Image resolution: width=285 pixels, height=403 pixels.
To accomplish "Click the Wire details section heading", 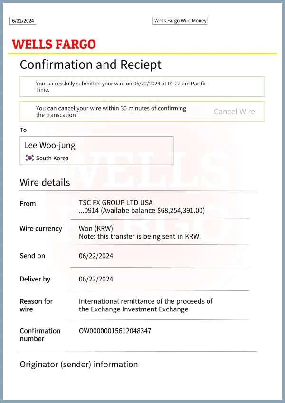I will click(45, 183).
